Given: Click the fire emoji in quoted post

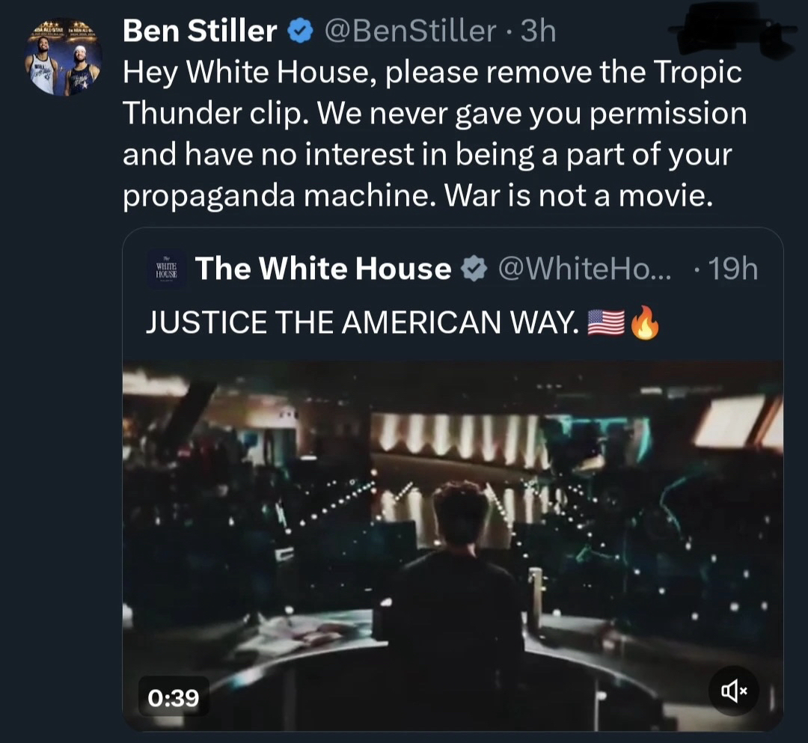Looking at the screenshot, I should [x=646, y=322].
